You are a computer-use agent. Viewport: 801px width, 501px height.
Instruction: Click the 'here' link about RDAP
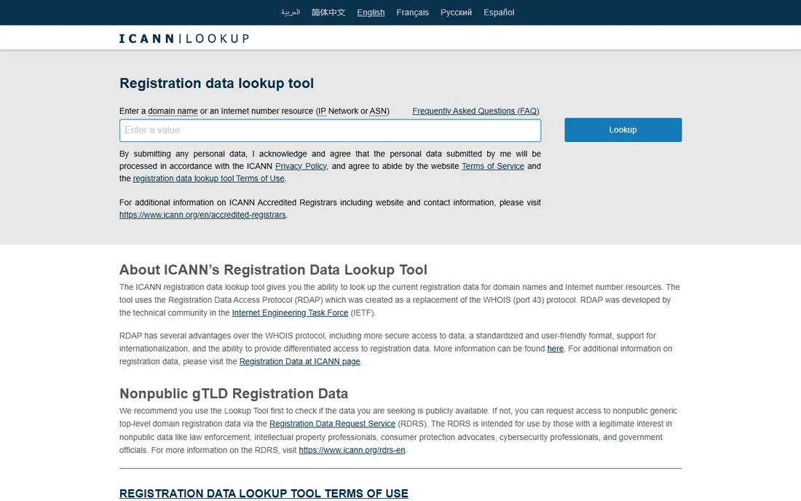556,348
